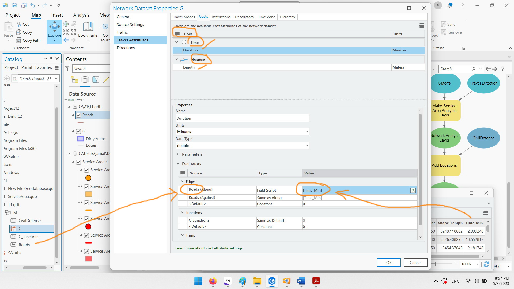Select Source Settings in left panel
This screenshot has width=514, height=289.
[130, 24]
